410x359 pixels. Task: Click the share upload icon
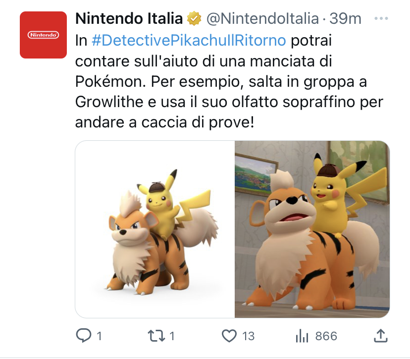point(380,336)
